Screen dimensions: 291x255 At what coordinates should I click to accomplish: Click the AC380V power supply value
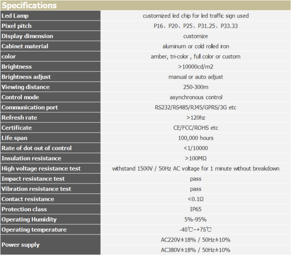pos(196,250)
